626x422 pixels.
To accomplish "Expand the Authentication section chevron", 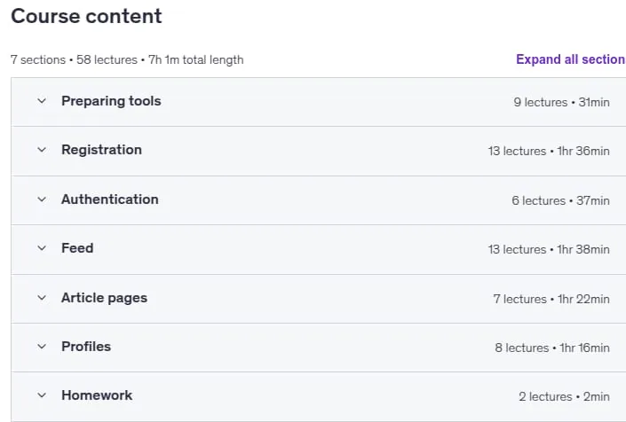I will click(x=42, y=199).
